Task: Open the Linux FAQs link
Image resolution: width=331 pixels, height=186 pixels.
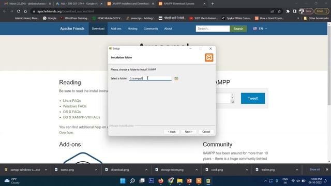Action: (72, 101)
